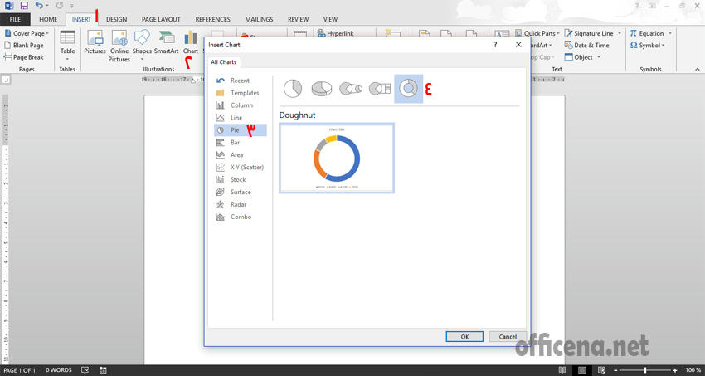The height and width of the screenshot is (376, 705).
Task: Click the Doughnut chart preview thumbnail
Action: click(x=337, y=158)
